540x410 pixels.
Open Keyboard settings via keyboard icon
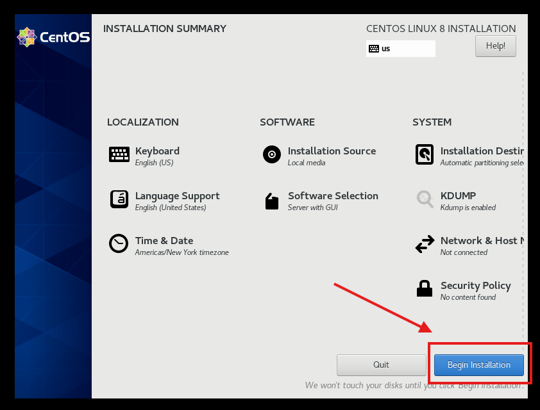click(119, 154)
